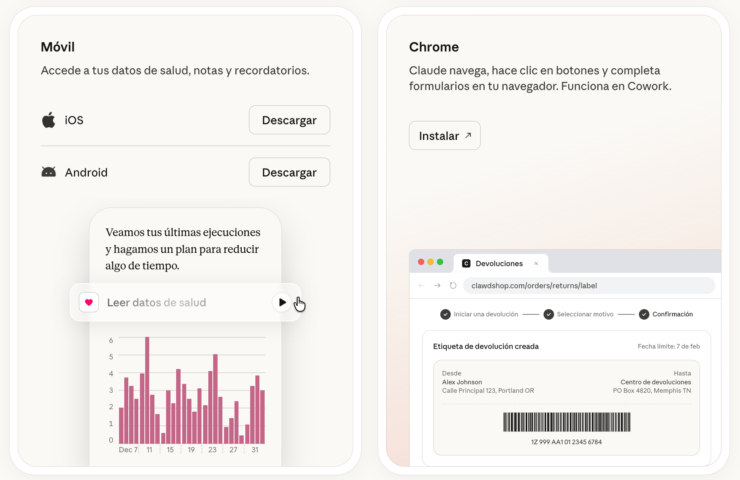
Task: Click the Apple logo icon
Action: [49, 120]
